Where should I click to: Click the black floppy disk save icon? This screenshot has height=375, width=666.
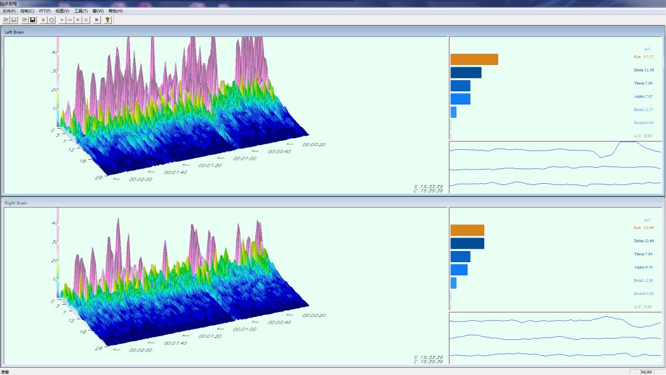click(x=33, y=20)
